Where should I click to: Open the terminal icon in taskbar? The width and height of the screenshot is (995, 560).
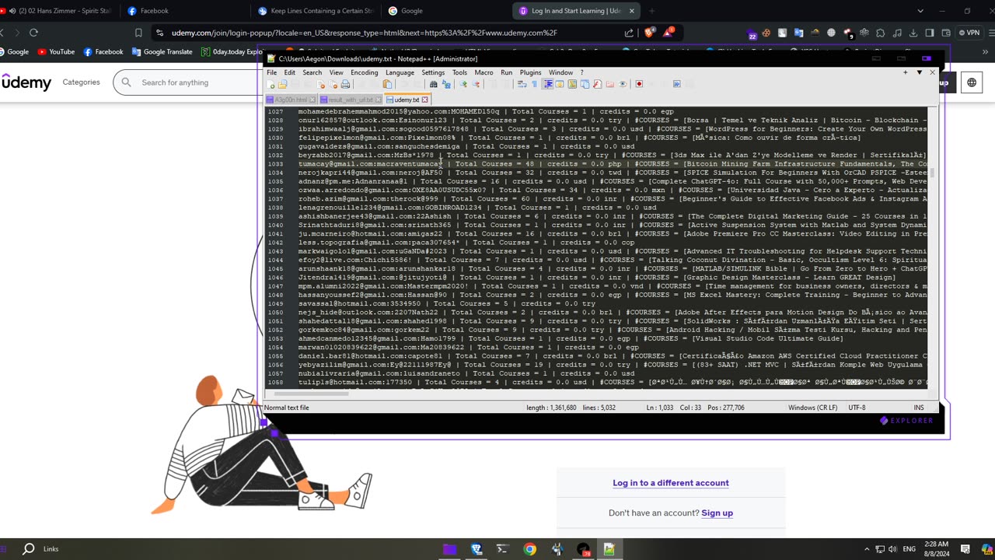click(x=503, y=549)
